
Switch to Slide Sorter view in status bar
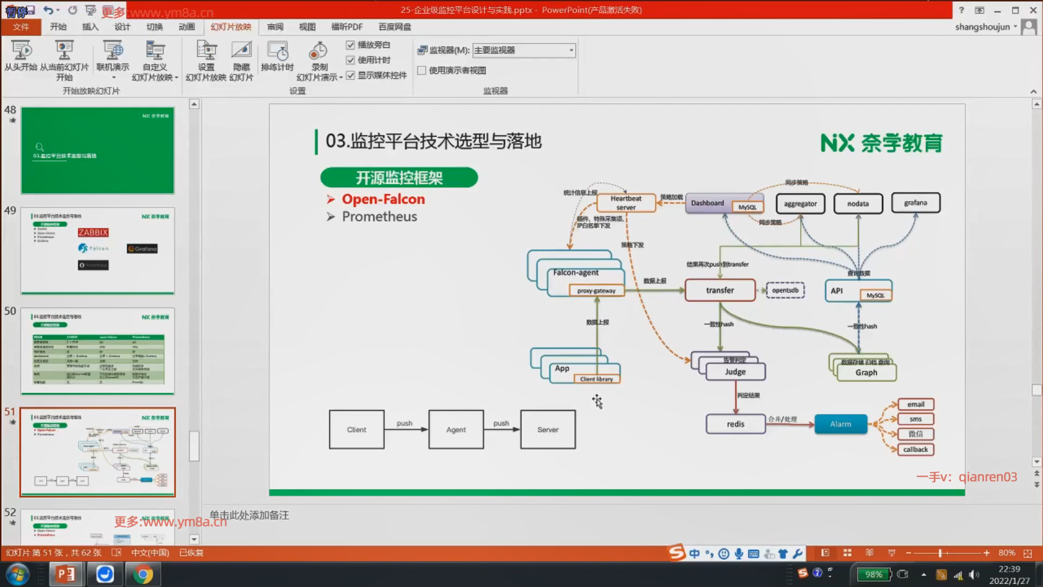(x=847, y=553)
